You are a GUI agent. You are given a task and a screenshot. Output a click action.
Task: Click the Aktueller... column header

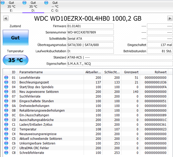[93, 72]
